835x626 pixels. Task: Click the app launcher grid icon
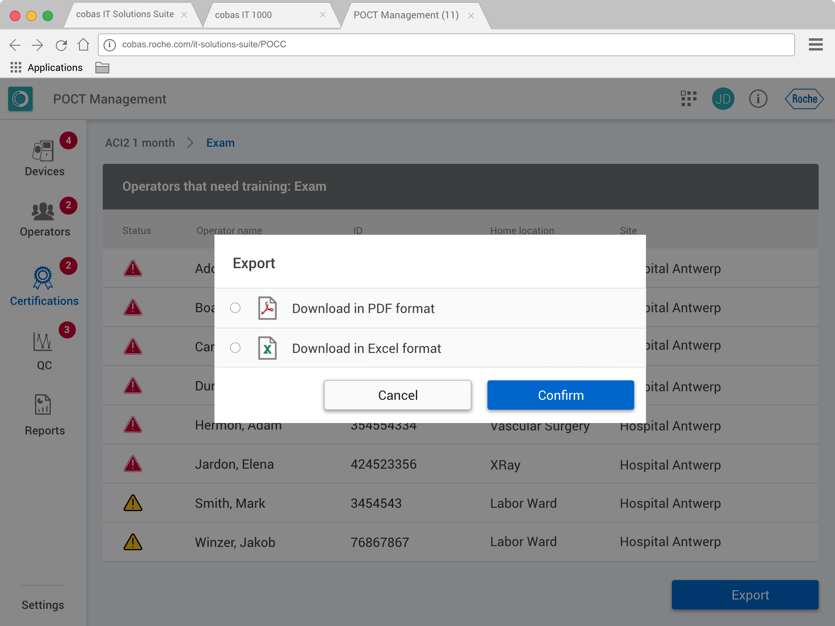689,99
